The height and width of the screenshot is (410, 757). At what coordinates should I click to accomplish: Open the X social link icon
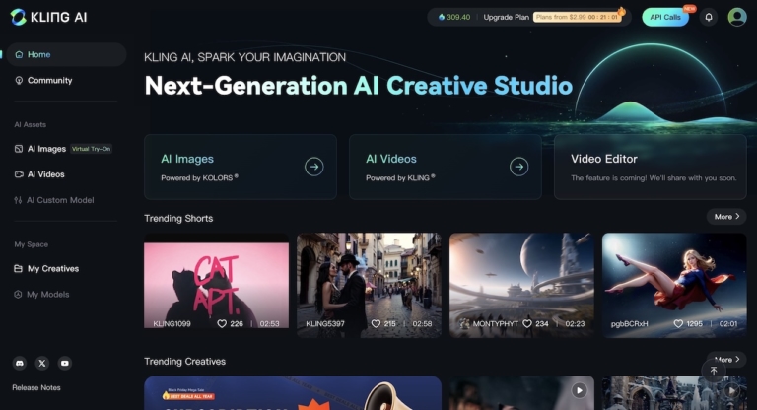[x=41, y=363]
